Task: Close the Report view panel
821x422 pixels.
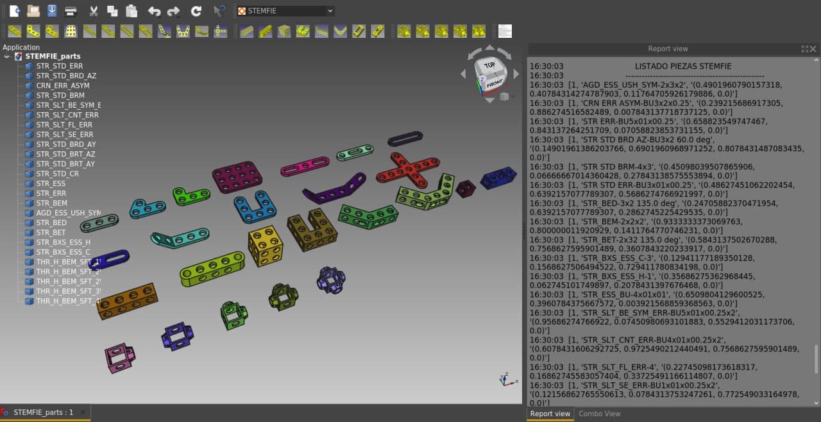Action: pyautogui.click(x=813, y=49)
